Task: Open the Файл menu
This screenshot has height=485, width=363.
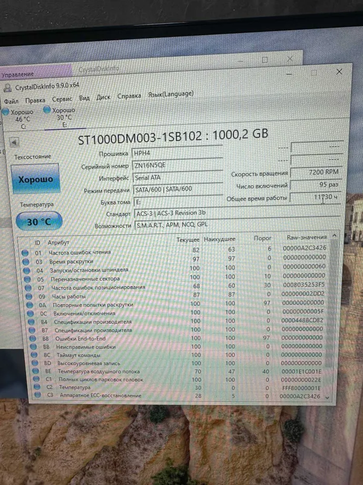Action: 11,101
